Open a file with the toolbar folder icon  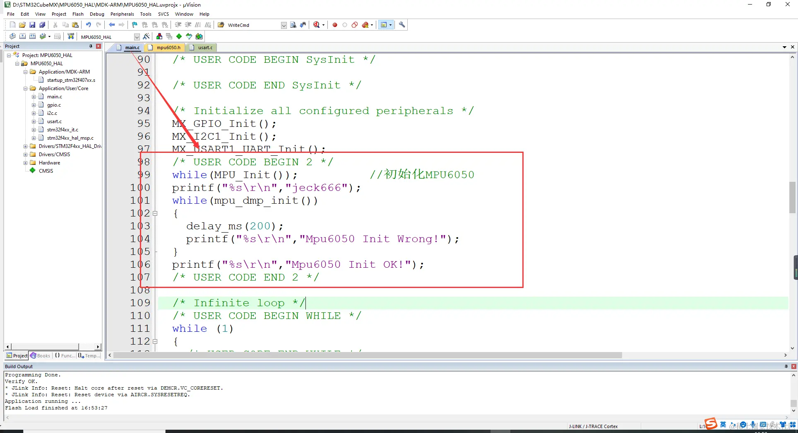click(22, 25)
